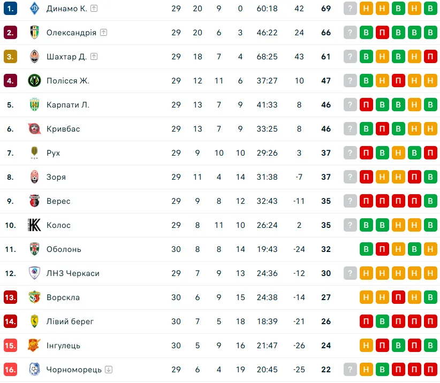Click gray upcoming match badge for Рух

click(350, 153)
